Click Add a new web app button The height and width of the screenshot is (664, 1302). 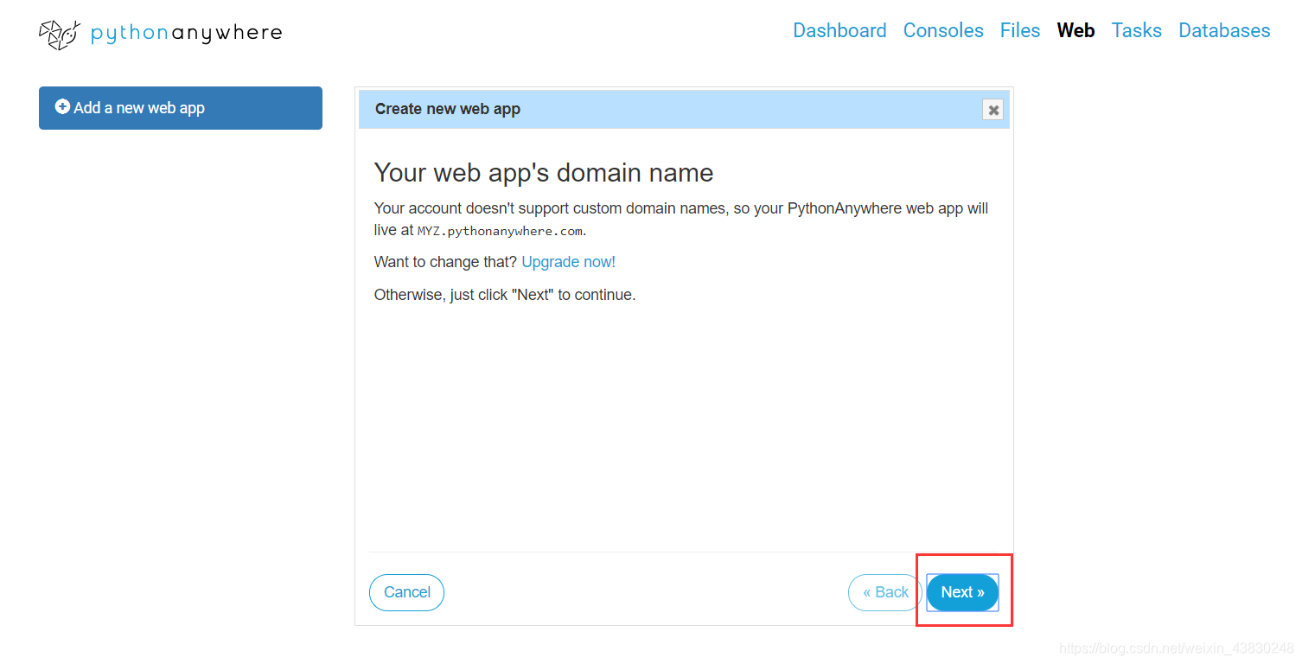(x=181, y=108)
